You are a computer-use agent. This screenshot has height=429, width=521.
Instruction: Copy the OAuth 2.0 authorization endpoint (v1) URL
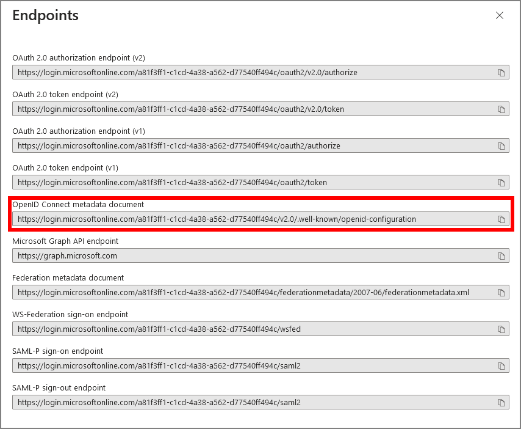pyautogui.click(x=501, y=146)
